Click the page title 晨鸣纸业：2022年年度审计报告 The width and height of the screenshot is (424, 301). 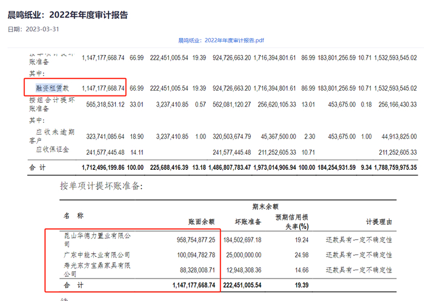(68, 15)
